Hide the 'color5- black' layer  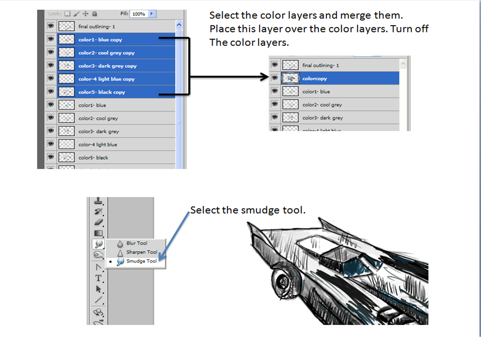coord(50,157)
